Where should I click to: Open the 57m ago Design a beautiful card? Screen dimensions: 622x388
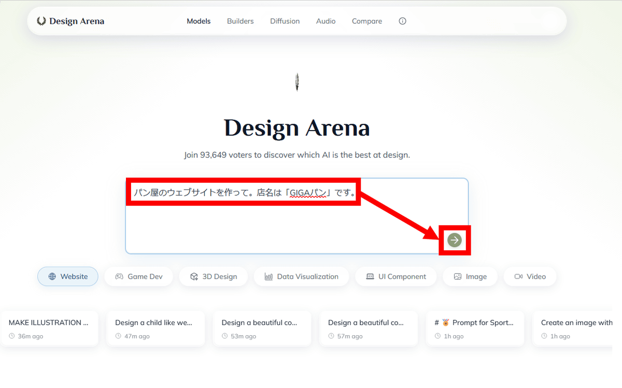point(369,329)
